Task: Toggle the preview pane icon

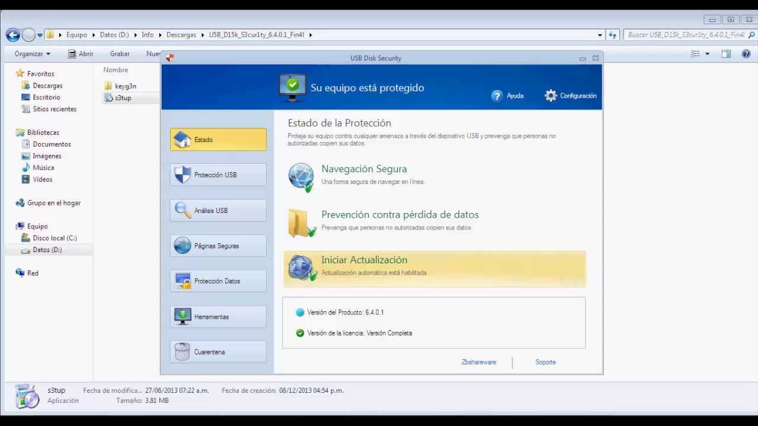Action: point(726,54)
